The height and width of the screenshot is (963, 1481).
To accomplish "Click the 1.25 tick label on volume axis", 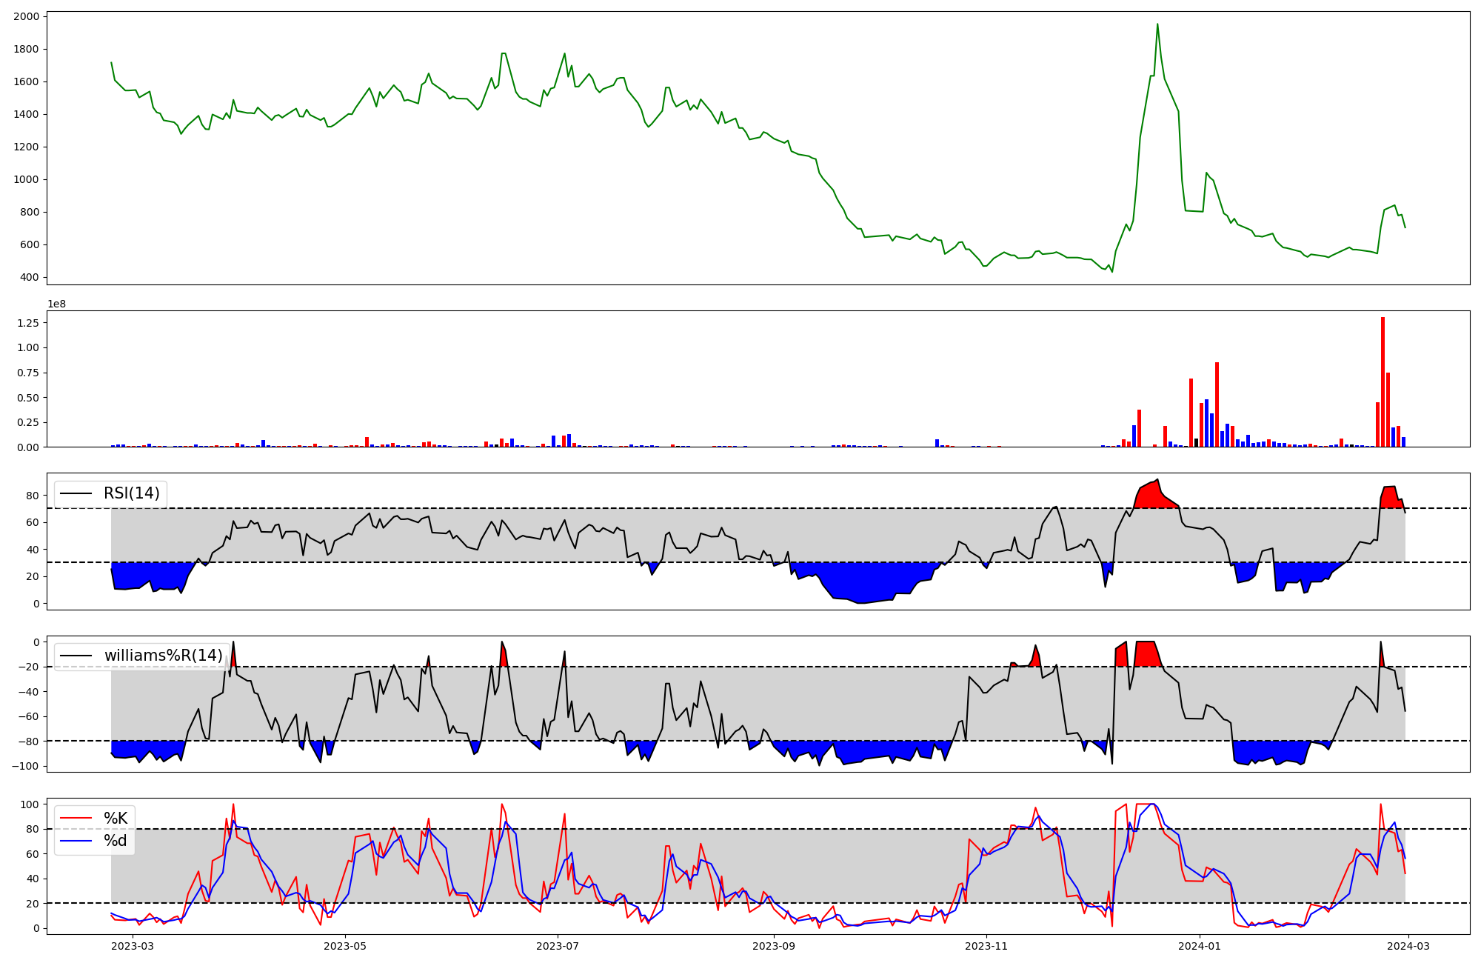I will pyautogui.click(x=27, y=322).
